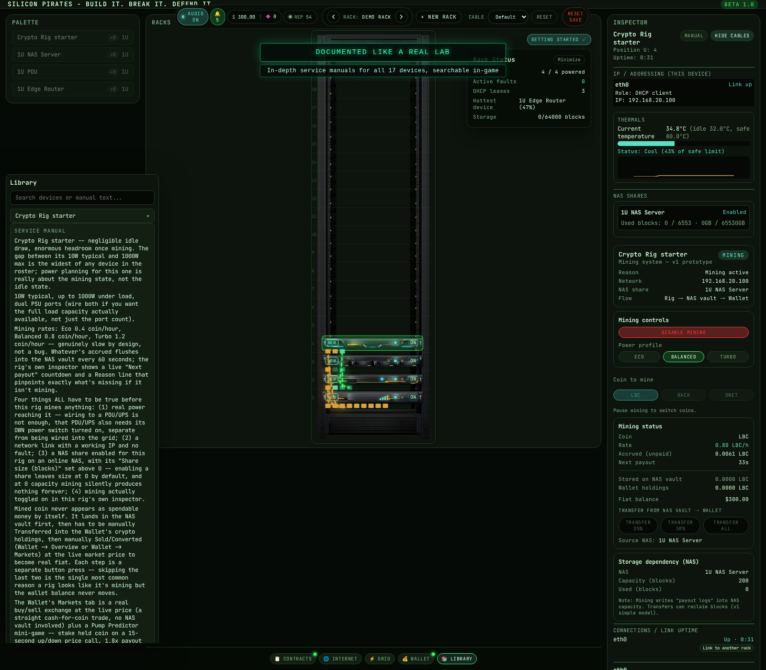Screen dimensions: 766x670
Task: Toggle the Audio On switch
Action: click(193, 17)
